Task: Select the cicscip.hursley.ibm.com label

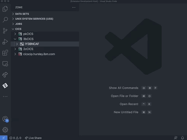Action: (x=39, y=54)
